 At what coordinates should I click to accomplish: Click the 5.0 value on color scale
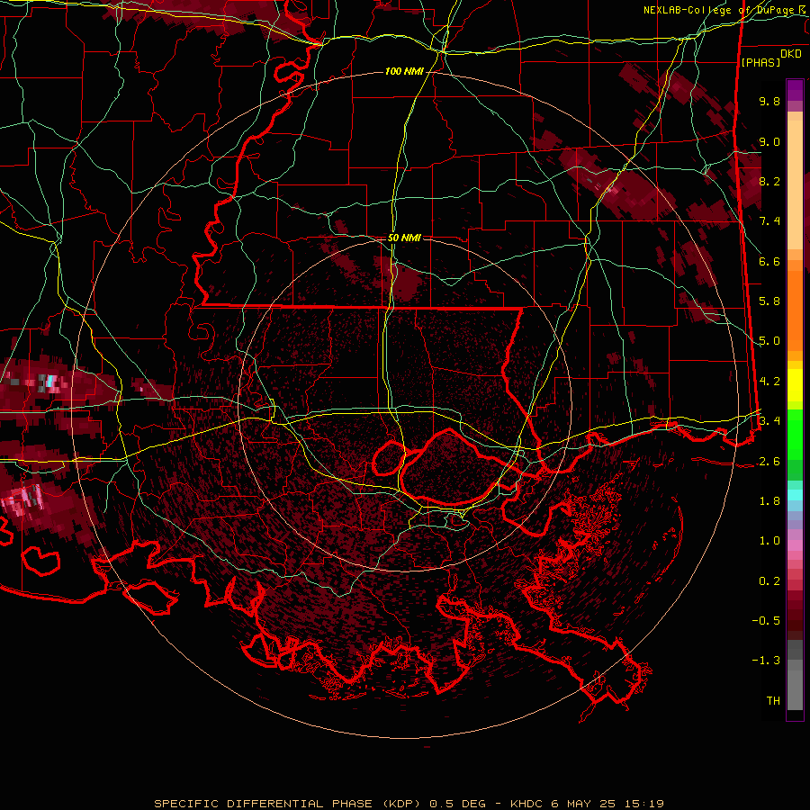coord(769,341)
